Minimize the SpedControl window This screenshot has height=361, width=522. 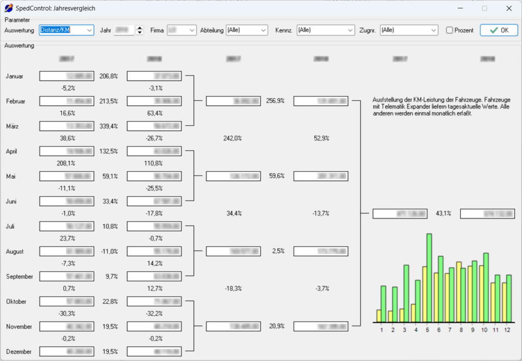(x=460, y=8)
